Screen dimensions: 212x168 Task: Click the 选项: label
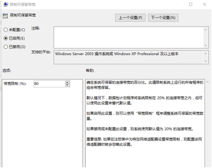[7, 70]
